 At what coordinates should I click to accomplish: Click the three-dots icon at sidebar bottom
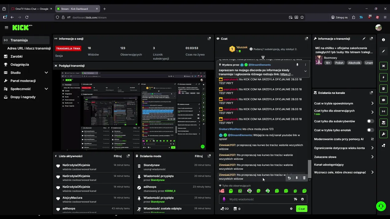coord(383,145)
